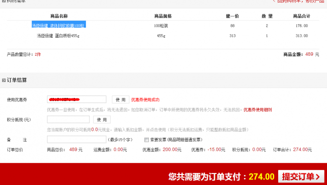Click the 商品合计 column header
This screenshot has width=327, height=185.
pos(301,16)
